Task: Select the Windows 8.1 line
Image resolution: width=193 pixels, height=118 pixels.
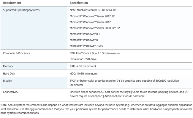Action: point(85,34)
